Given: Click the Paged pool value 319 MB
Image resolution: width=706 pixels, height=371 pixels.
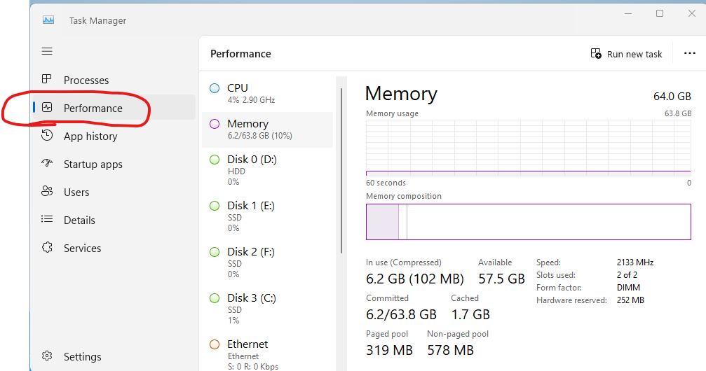Looking at the screenshot, I should pyautogui.click(x=390, y=350).
